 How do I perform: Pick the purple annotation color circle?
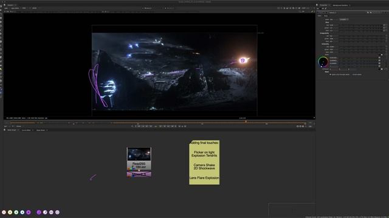point(29,212)
